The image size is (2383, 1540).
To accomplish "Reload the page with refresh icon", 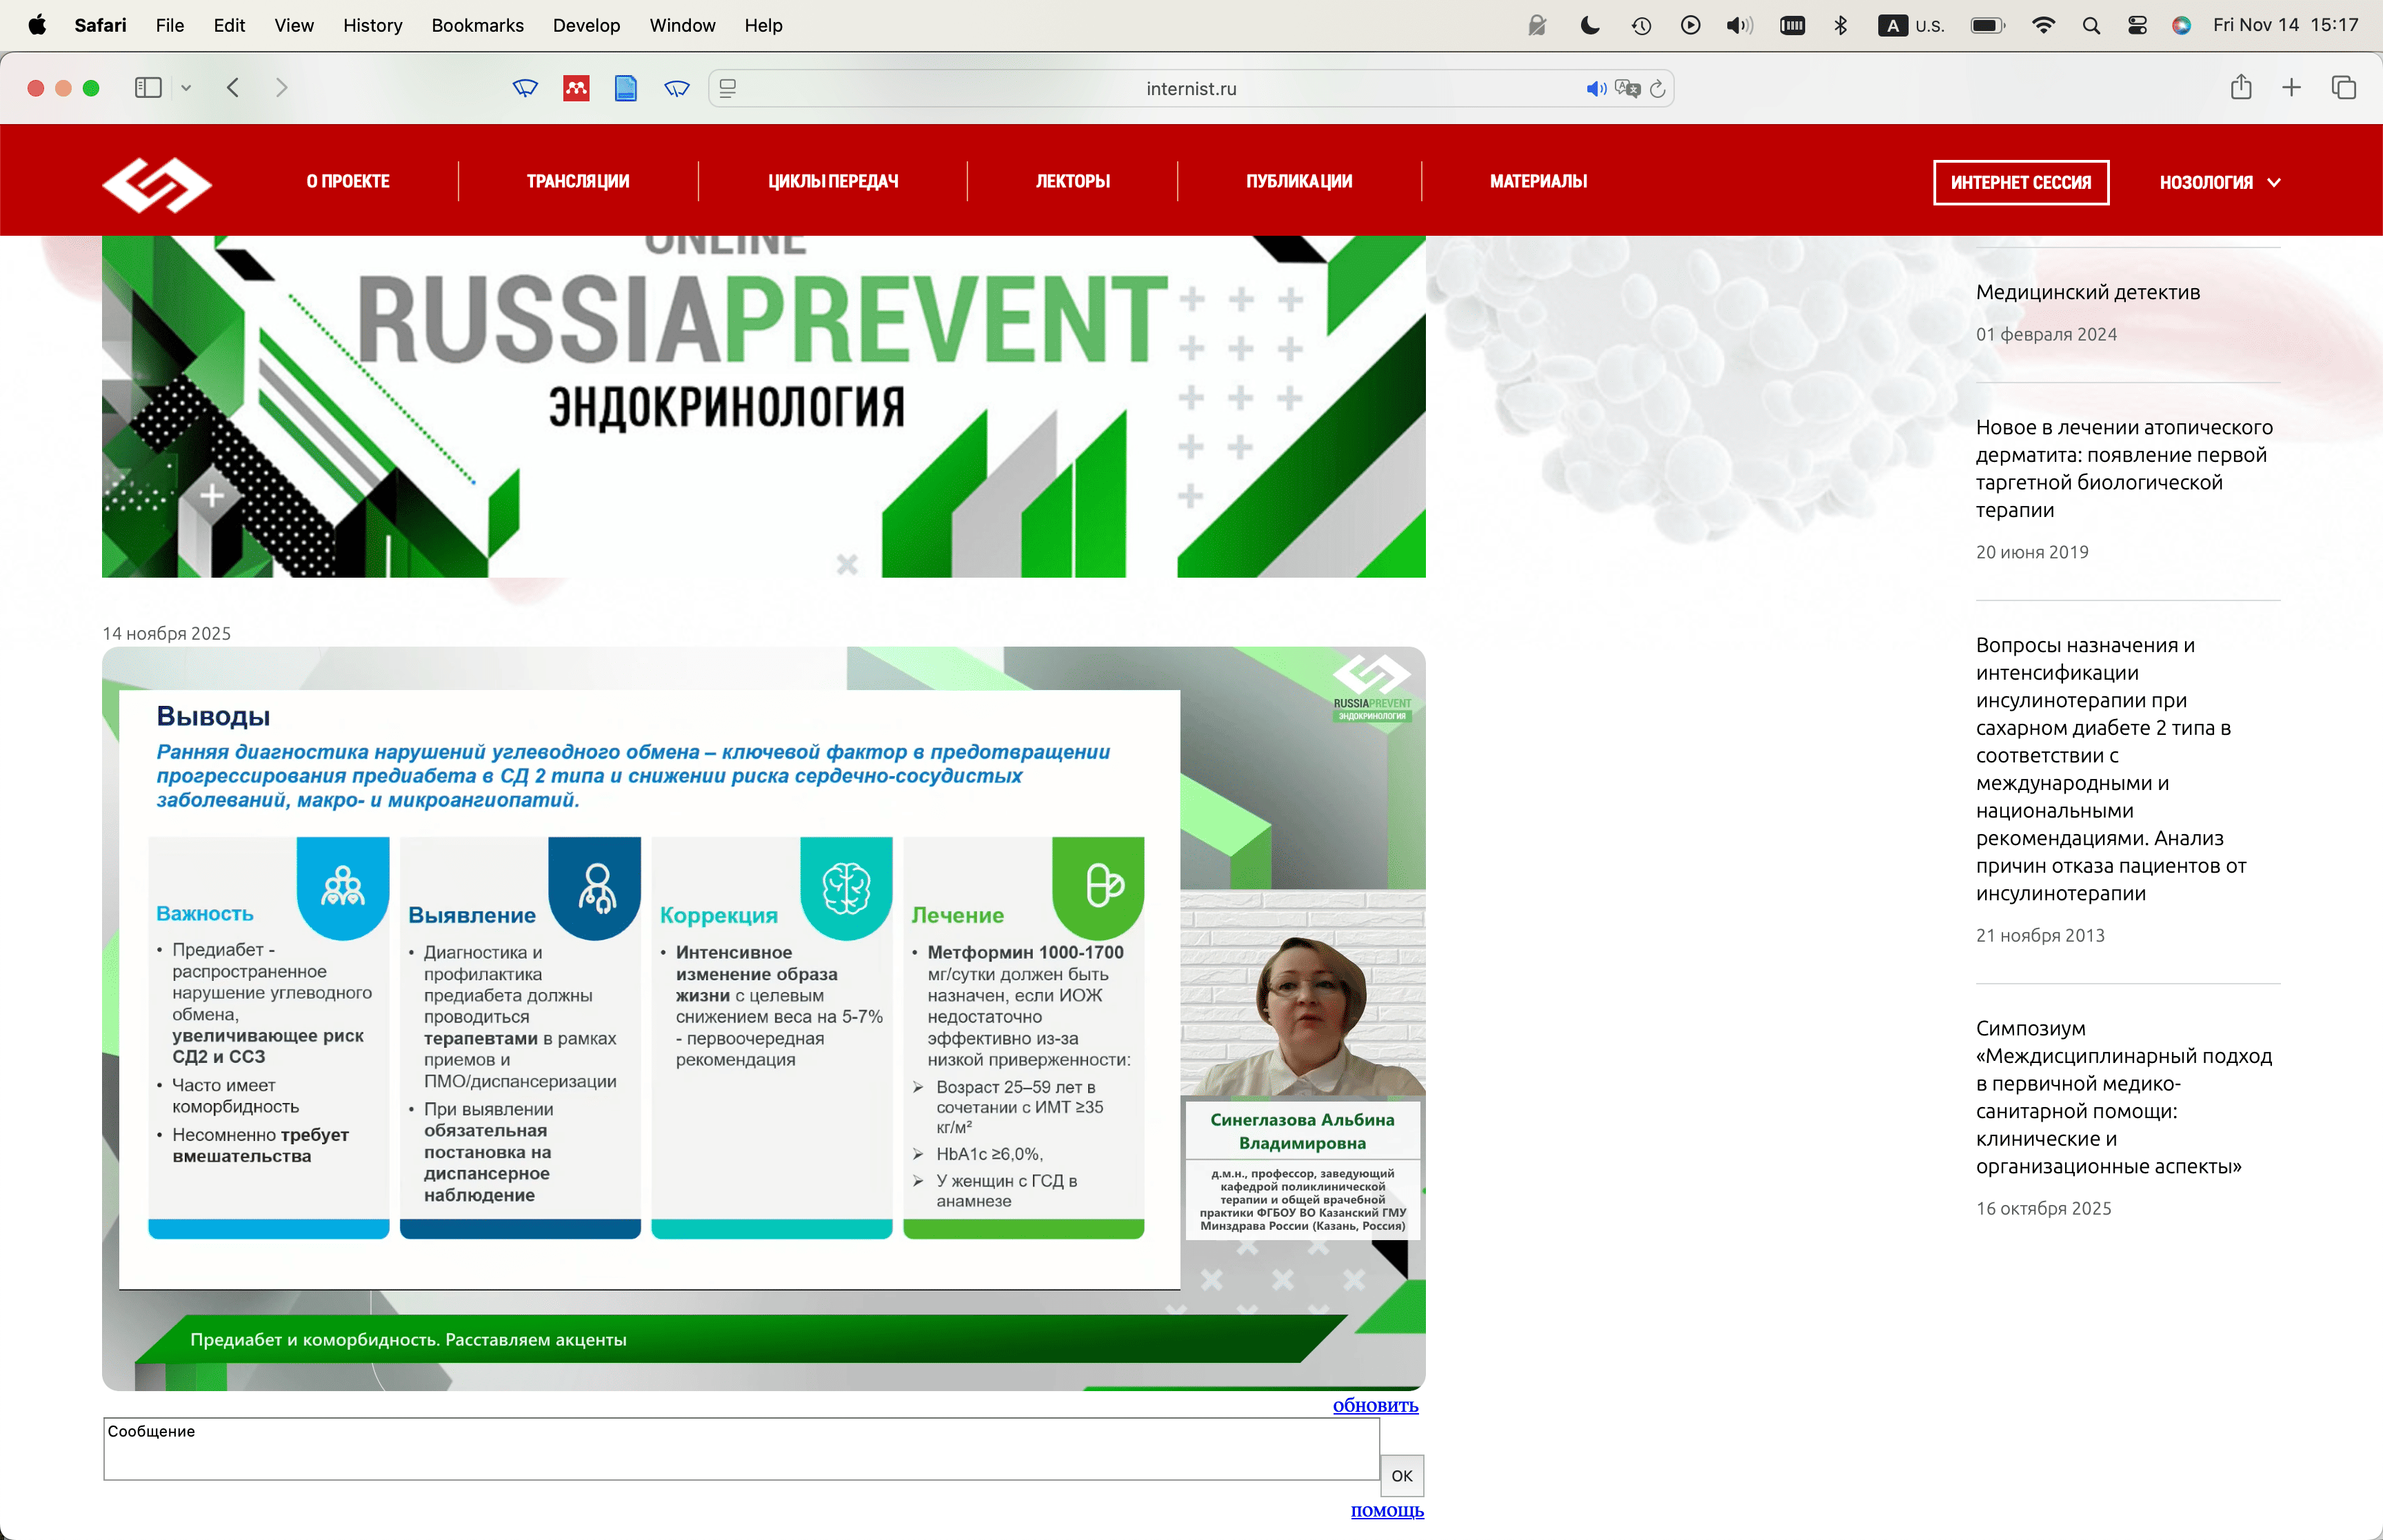I will [1657, 89].
